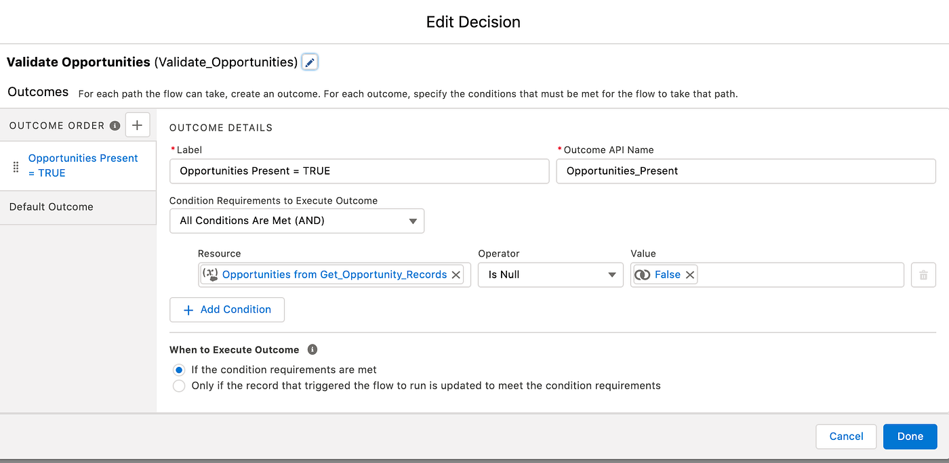Select the Default Outcome tab
This screenshot has height=463, width=949.
click(78, 207)
